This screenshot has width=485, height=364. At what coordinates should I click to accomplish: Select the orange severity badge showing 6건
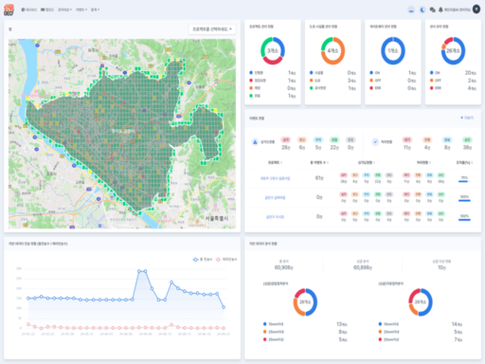[x=302, y=139]
